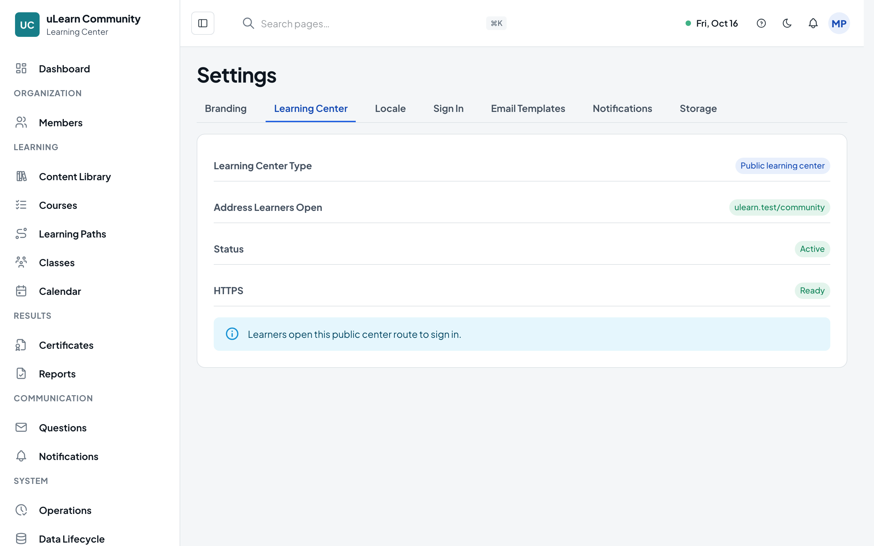Viewport: 874px width, 546px height.
Task: Open the Content Library
Action: point(89,176)
